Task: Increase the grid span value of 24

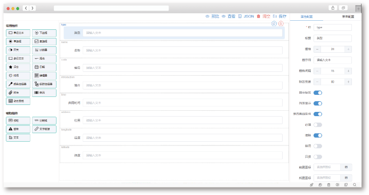Action: tap(348, 49)
